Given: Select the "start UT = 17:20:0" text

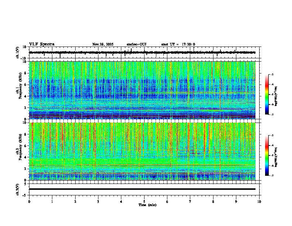Looking at the screenshot, I should [x=178, y=44].
